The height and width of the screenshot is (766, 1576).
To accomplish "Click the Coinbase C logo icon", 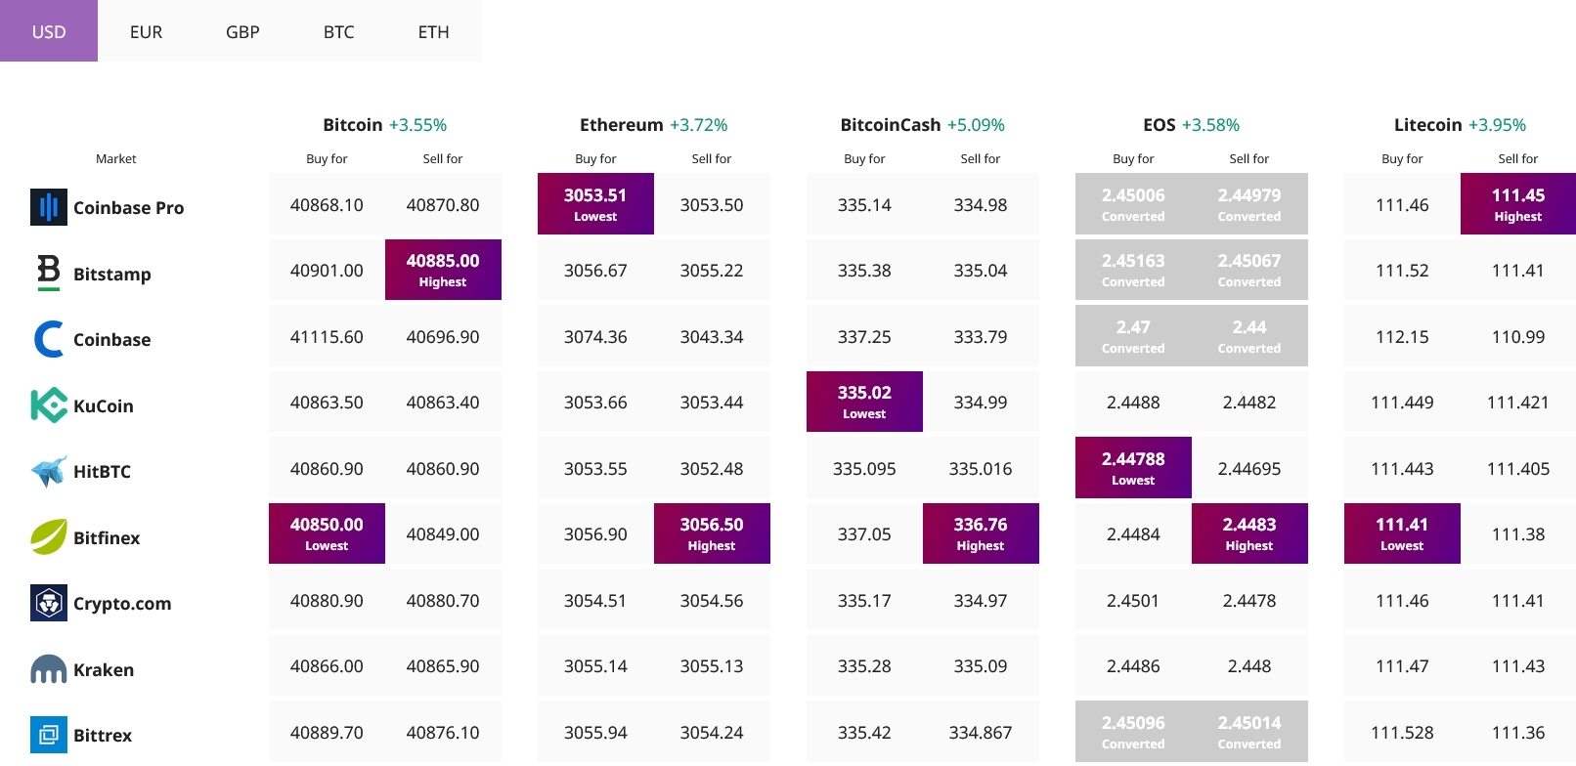I will click(49, 339).
